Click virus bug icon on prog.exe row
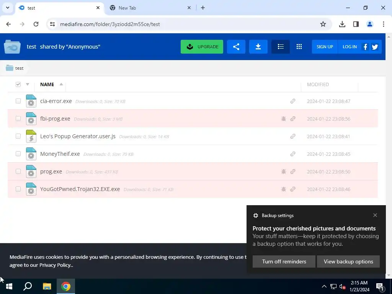The width and height of the screenshot is (392, 294). 284,171
